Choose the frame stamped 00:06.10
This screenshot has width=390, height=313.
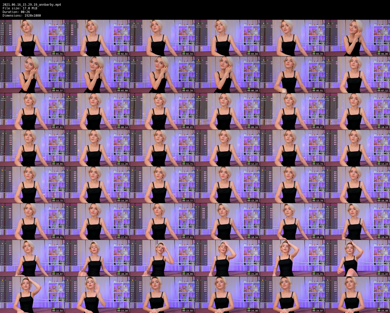coord(227,75)
